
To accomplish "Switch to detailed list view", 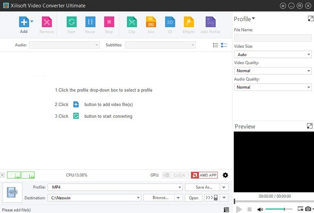I will tap(224, 45).
